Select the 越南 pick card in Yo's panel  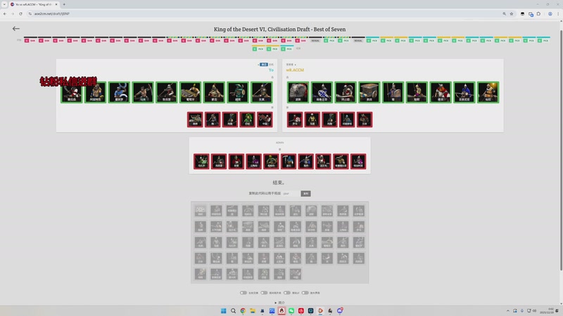click(238, 92)
